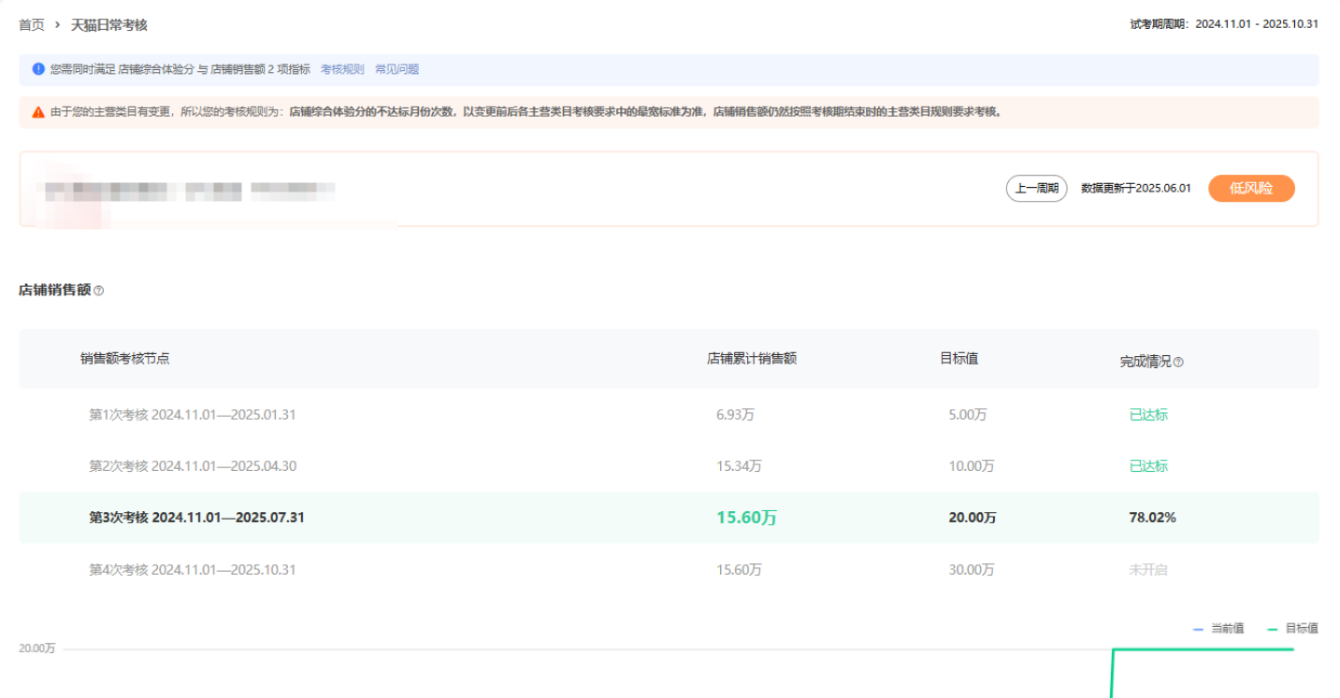Select the 第4次考核 row
The height and width of the screenshot is (698, 1340).
tap(193, 569)
